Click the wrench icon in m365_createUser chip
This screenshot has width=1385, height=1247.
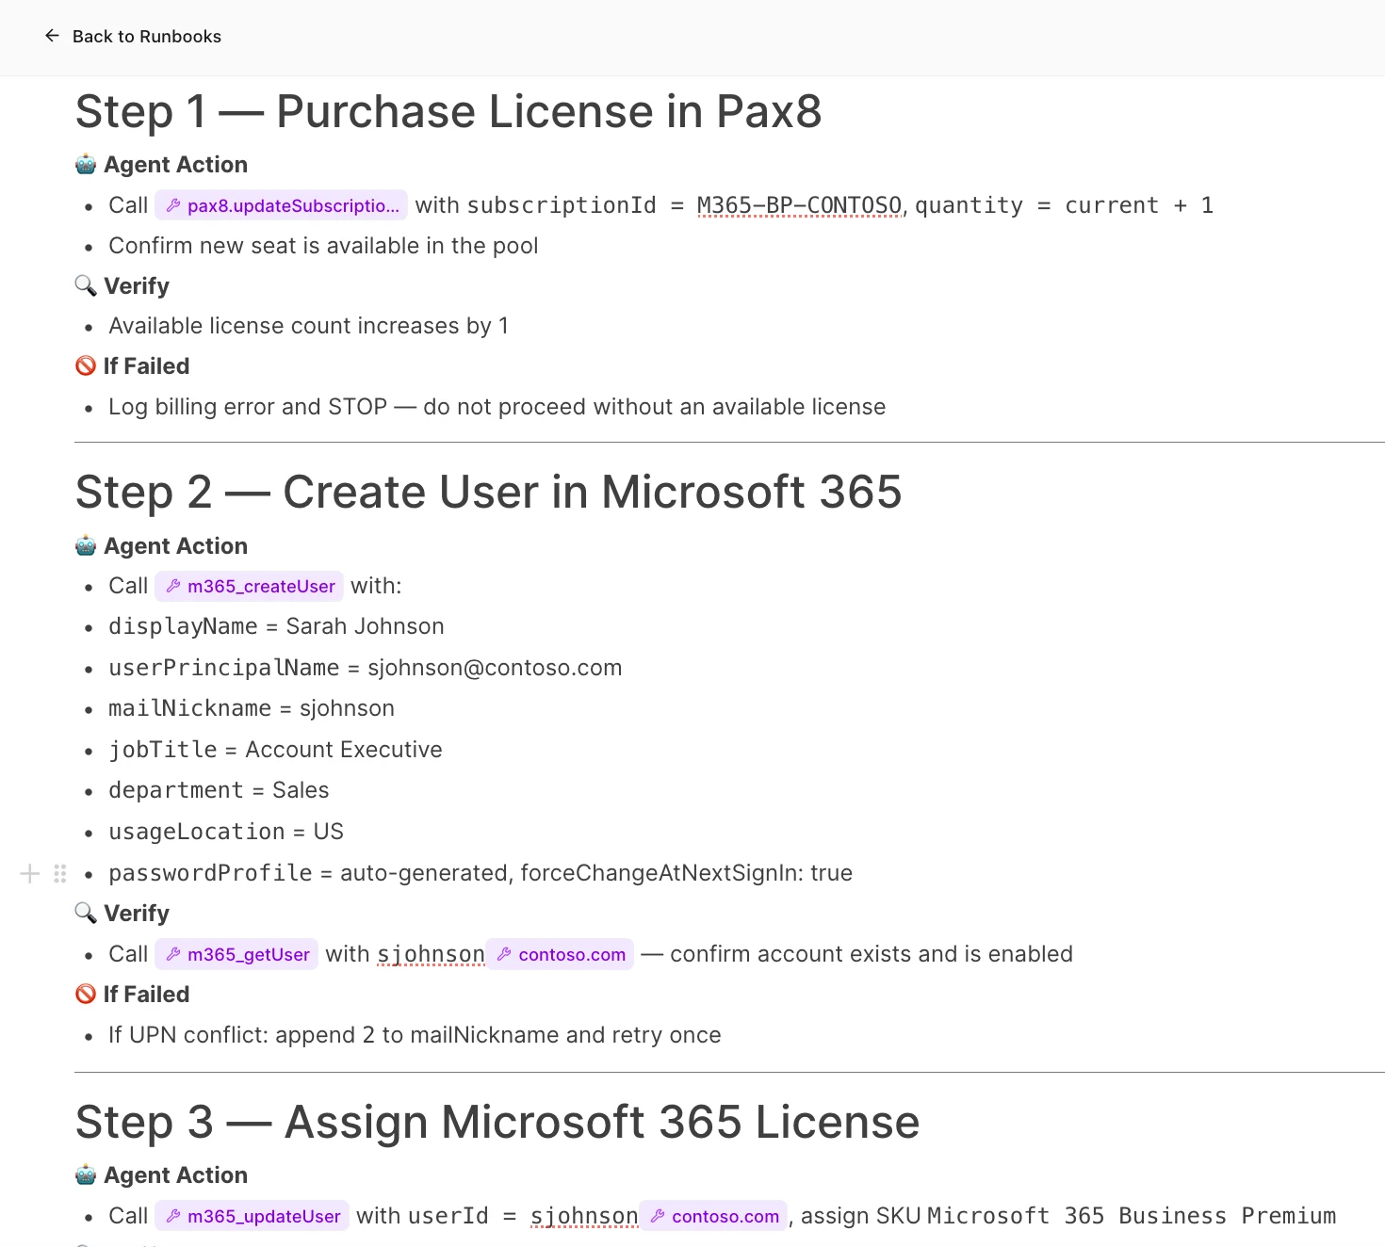pos(173,586)
